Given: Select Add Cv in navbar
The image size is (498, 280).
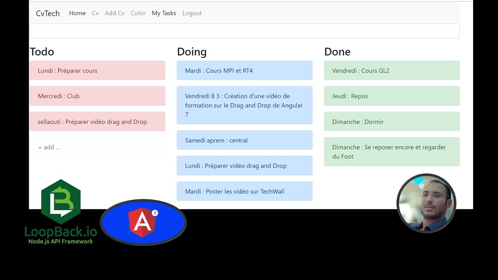Looking at the screenshot, I should click(x=115, y=13).
